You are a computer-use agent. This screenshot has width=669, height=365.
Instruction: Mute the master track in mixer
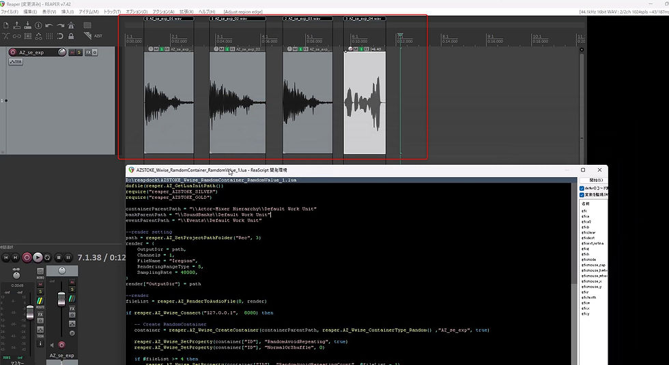click(40, 285)
